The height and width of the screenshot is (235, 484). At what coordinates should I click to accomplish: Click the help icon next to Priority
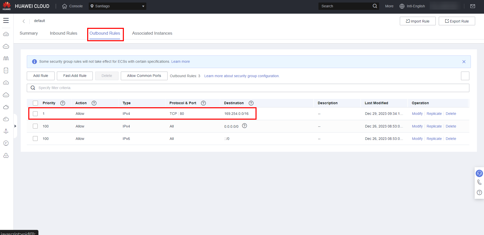[x=63, y=103]
